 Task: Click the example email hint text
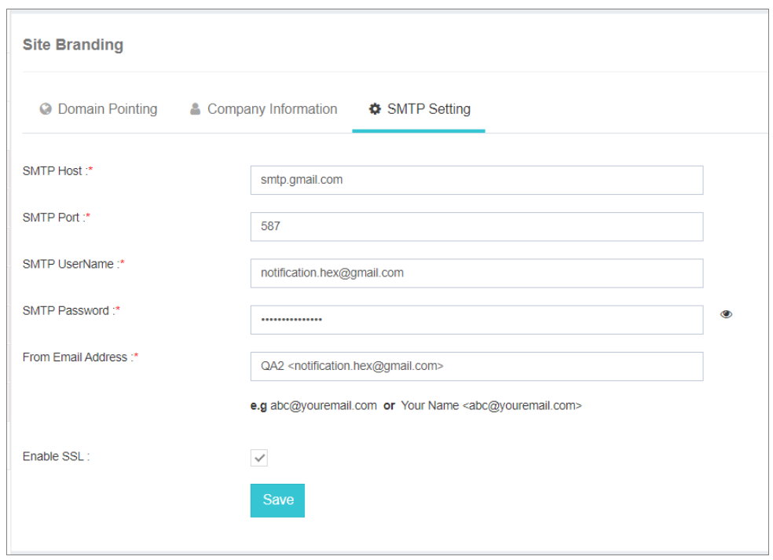click(x=415, y=406)
